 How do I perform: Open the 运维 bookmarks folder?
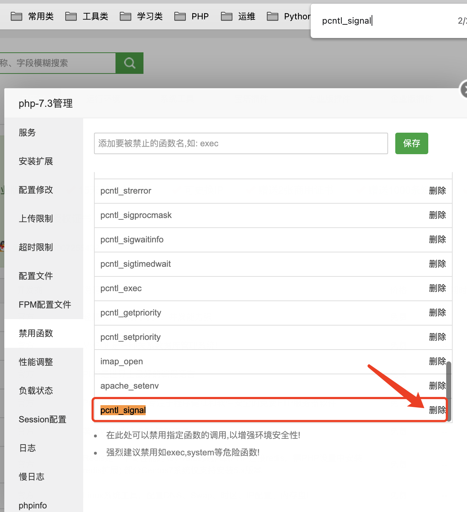(x=238, y=16)
